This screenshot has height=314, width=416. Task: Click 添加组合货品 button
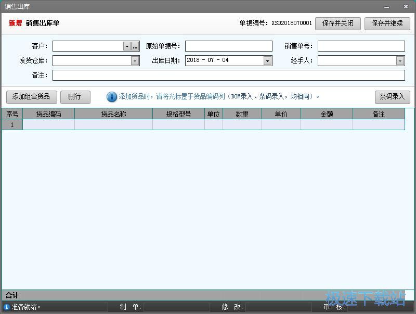31,97
